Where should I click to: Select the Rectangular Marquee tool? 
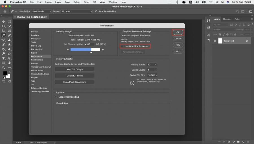tap(9, 22)
